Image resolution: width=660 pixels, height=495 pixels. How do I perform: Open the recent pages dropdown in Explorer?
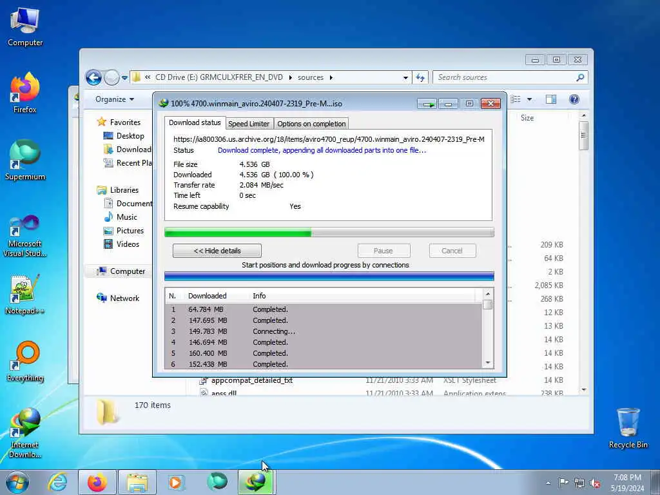pos(124,77)
